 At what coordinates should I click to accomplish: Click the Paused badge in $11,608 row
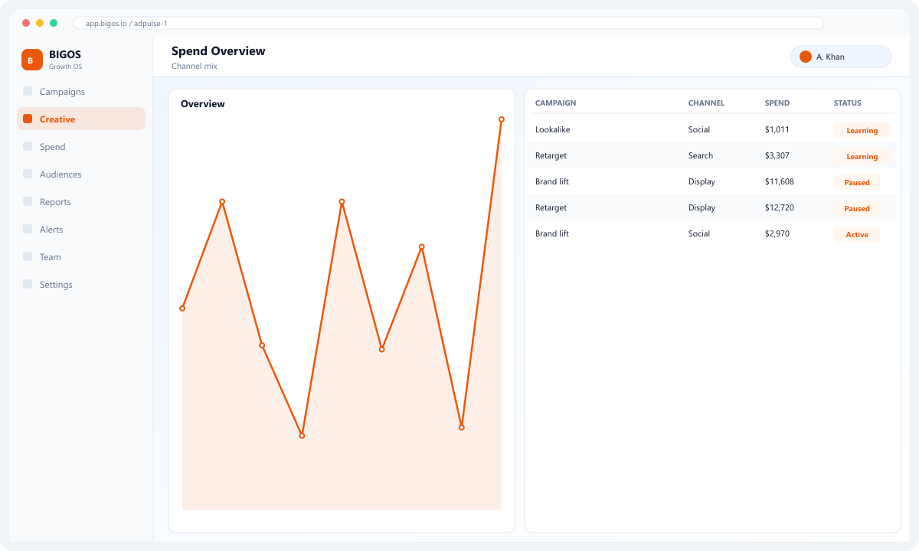(x=857, y=182)
